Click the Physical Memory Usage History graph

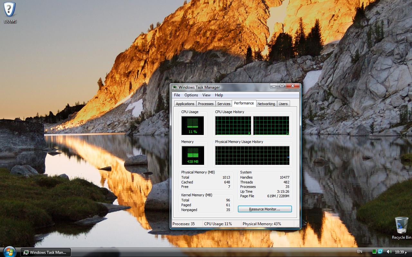tap(252, 155)
